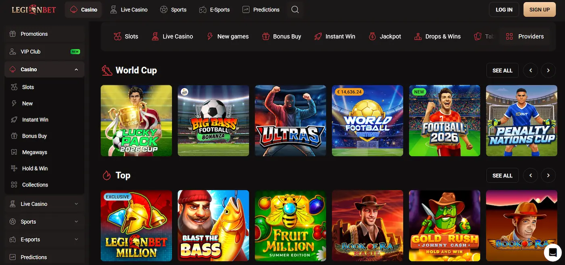This screenshot has width=565, height=265.
Task: Click the World Cup section heading
Action: pos(136,70)
